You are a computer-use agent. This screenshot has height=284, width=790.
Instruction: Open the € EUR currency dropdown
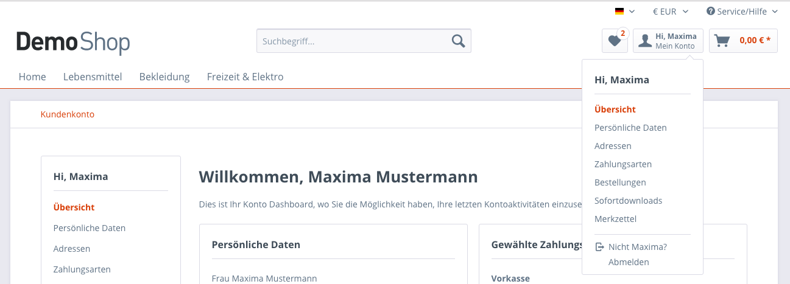pos(671,11)
